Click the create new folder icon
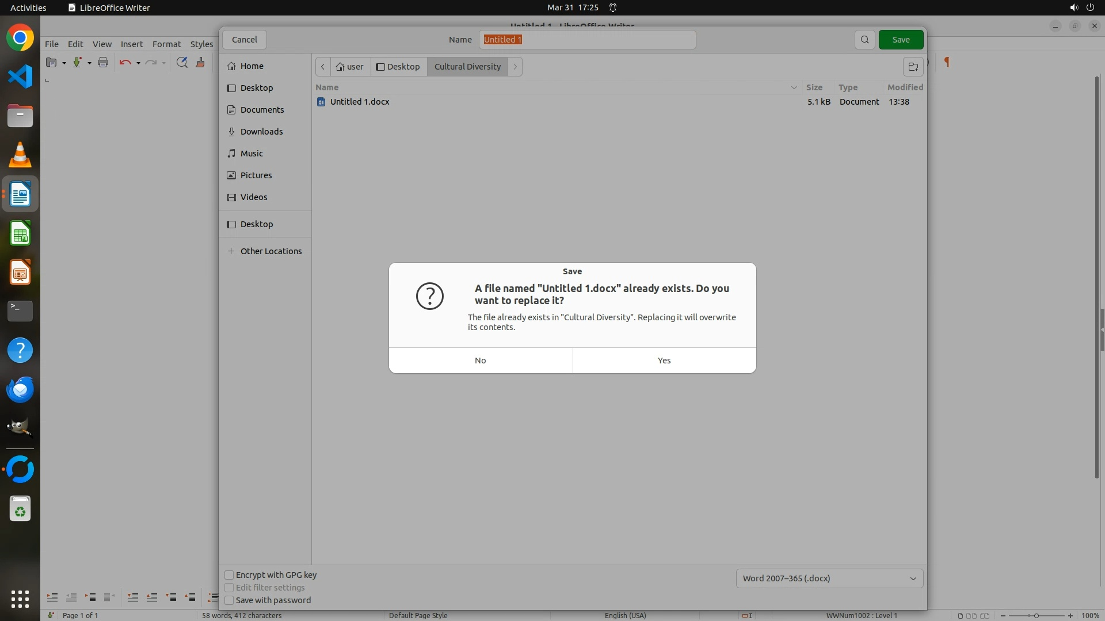1105x621 pixels. click(x=913, y=67)
